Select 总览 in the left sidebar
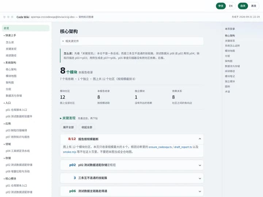 [26, 28]
